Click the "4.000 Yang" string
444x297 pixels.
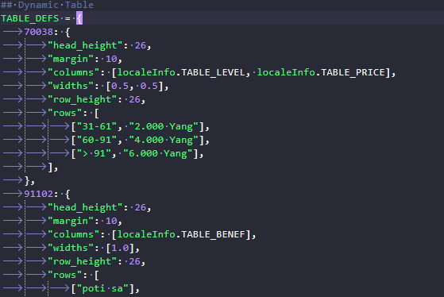pyautogui.click(x=164, y=140)
